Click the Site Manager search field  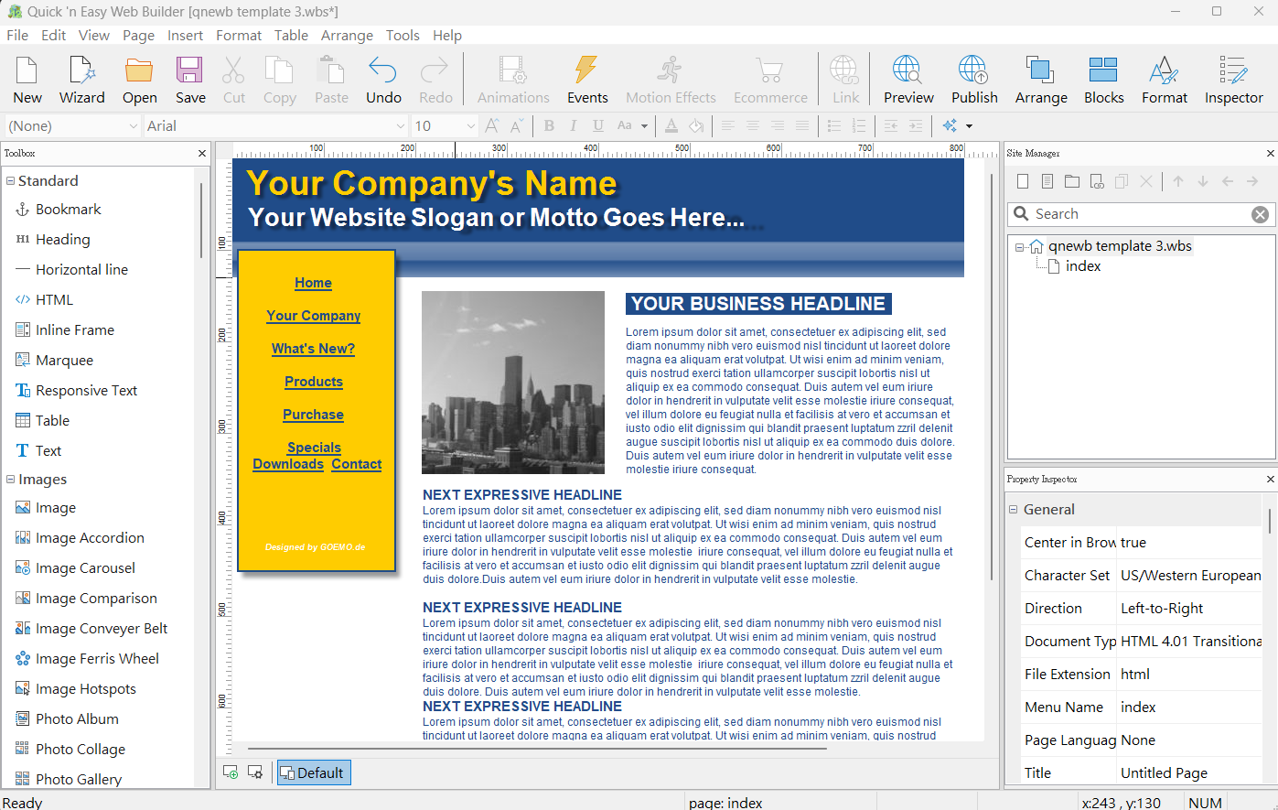pyautogui.click(x=1139, y=214)
